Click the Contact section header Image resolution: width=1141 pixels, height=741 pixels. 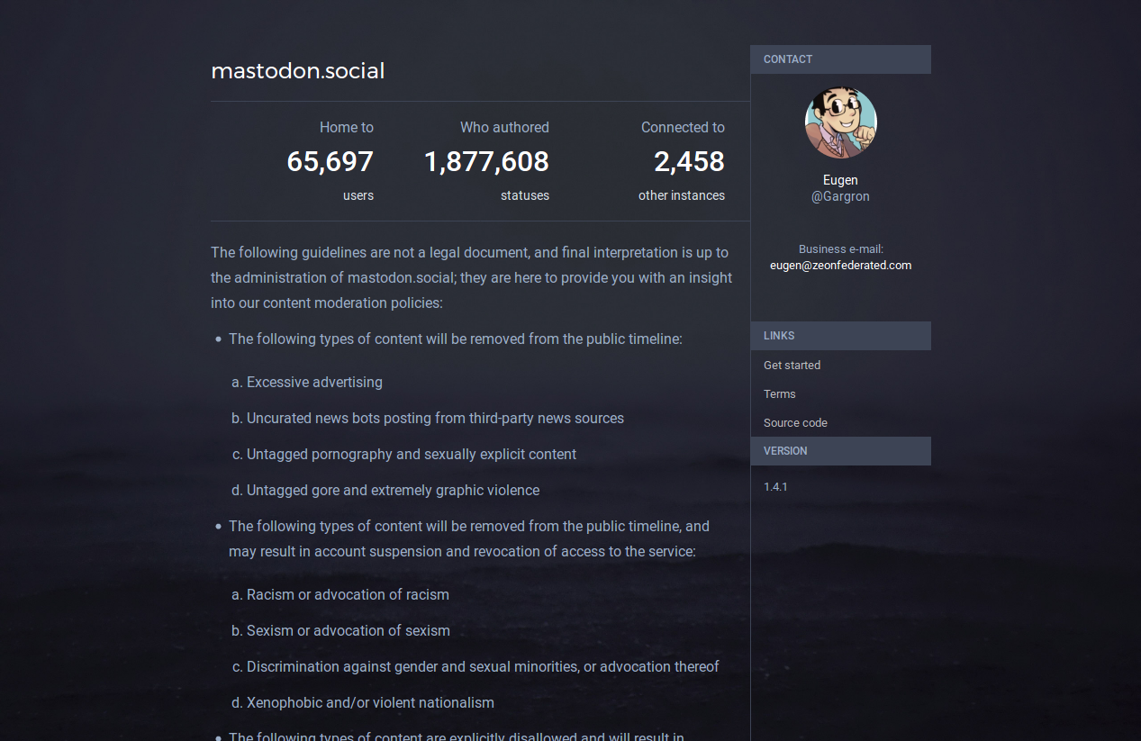click(x=840, y=59)
